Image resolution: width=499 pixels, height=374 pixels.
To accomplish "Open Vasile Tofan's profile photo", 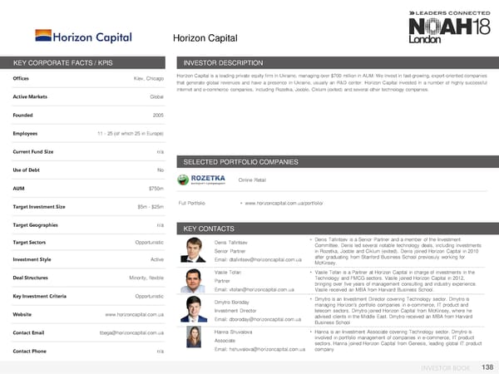I will pyautogui.click(x=190, y=280).
